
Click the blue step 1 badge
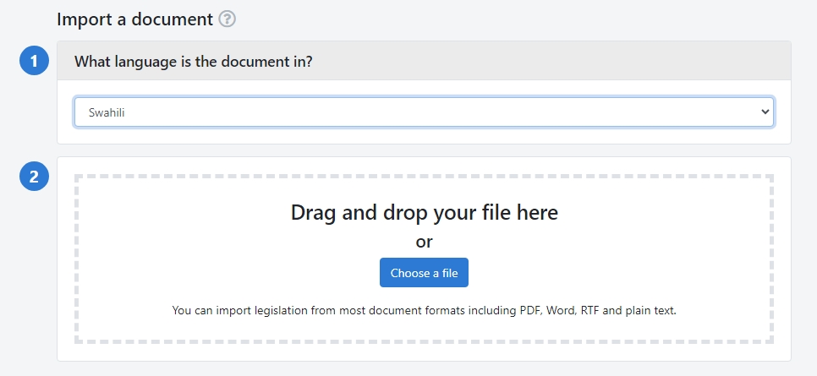pyautogui.click(x=34, y=62)
